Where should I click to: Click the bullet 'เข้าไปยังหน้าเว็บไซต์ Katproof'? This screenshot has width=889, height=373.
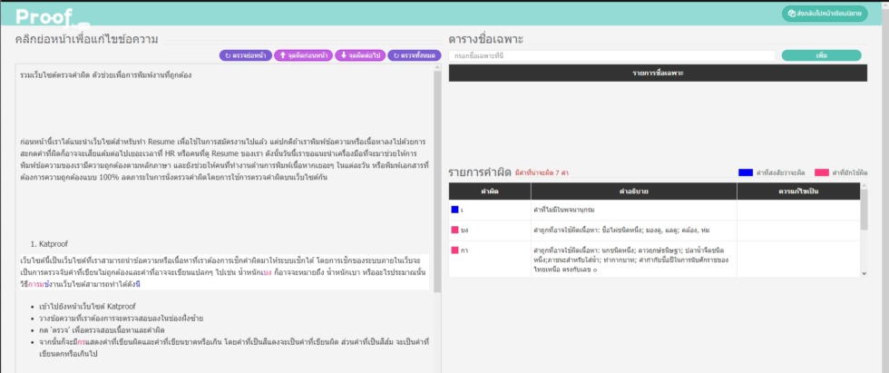coord(87,306)
